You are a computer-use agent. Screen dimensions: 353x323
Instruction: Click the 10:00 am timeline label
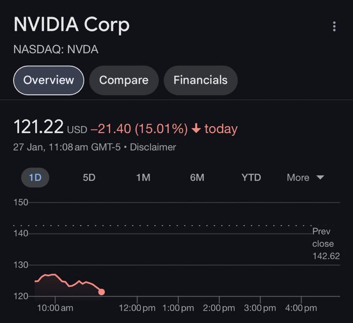[55, 308]
